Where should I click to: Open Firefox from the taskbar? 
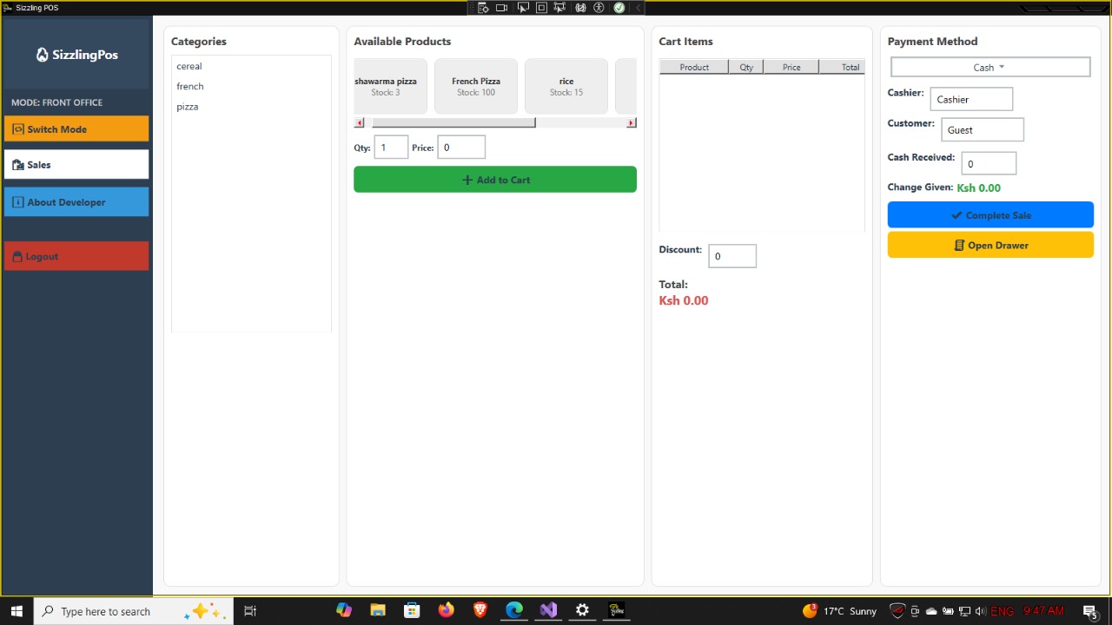point(446,611)
